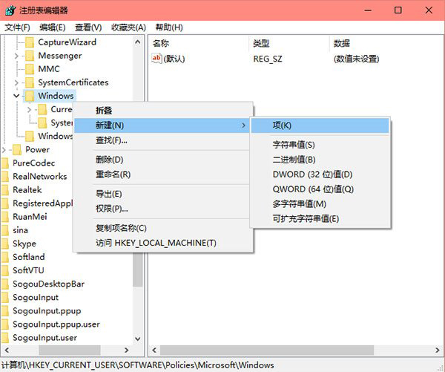The height and width of the screenshot is (372, 445).
Task: Click the RealNetworks folder icon
Action: [x=5, y=177]
